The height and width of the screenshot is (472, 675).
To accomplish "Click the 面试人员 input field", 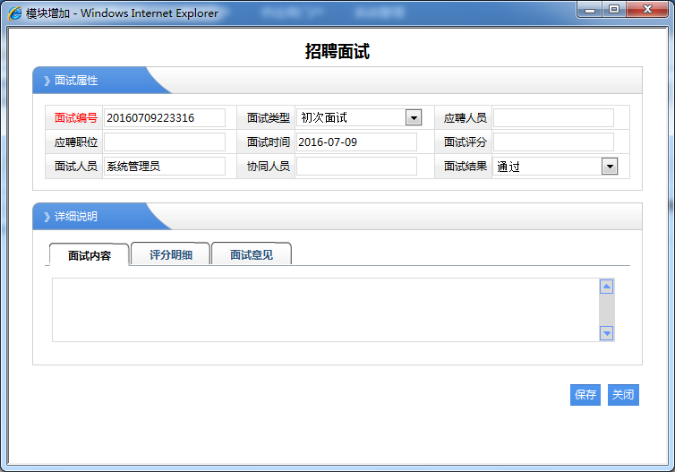I will pyautogui.click(x=165, y=167).
